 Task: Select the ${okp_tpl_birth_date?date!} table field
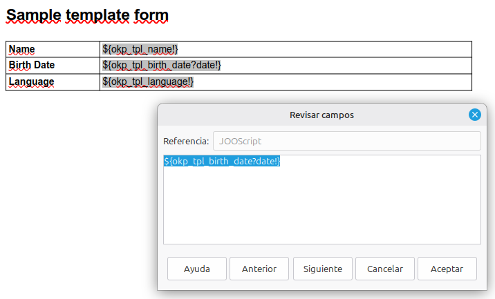tap(162, 65)
